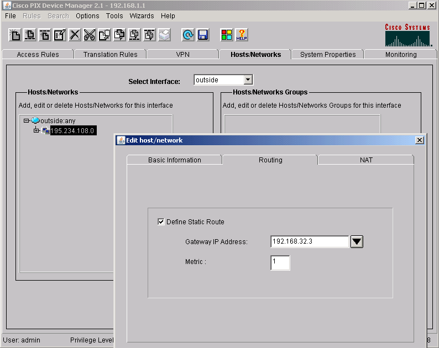Close the Edit host/network dialog

420,140
